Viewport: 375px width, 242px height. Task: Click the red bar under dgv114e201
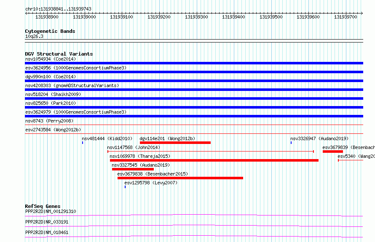click(175, 143)
